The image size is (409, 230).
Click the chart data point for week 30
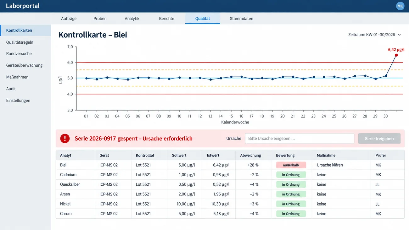point(386,76)
